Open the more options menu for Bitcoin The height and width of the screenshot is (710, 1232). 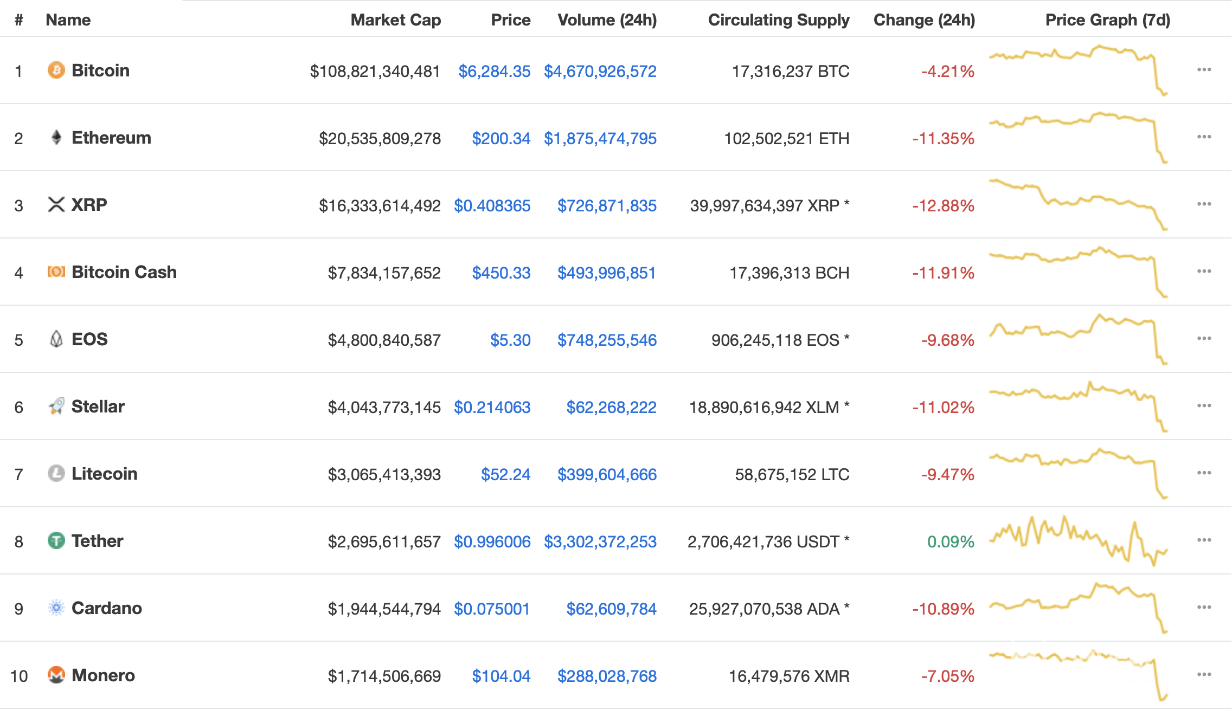pos(1204,69)
